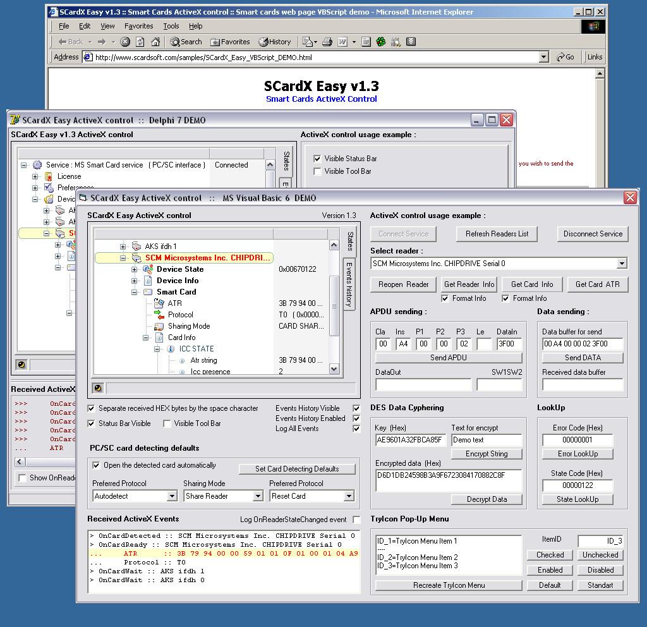Viewport: 647px width, 627px height.
Task: Click the Print icon in browser toolbar
Action: click(328, 42)
